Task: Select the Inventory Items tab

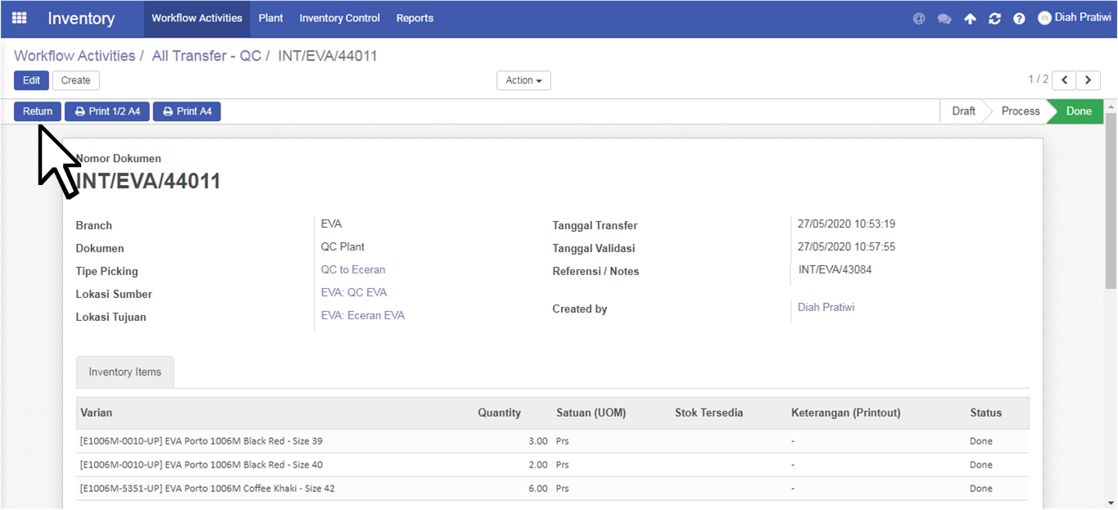Action: pyautogui.click(x=125, y=372)
